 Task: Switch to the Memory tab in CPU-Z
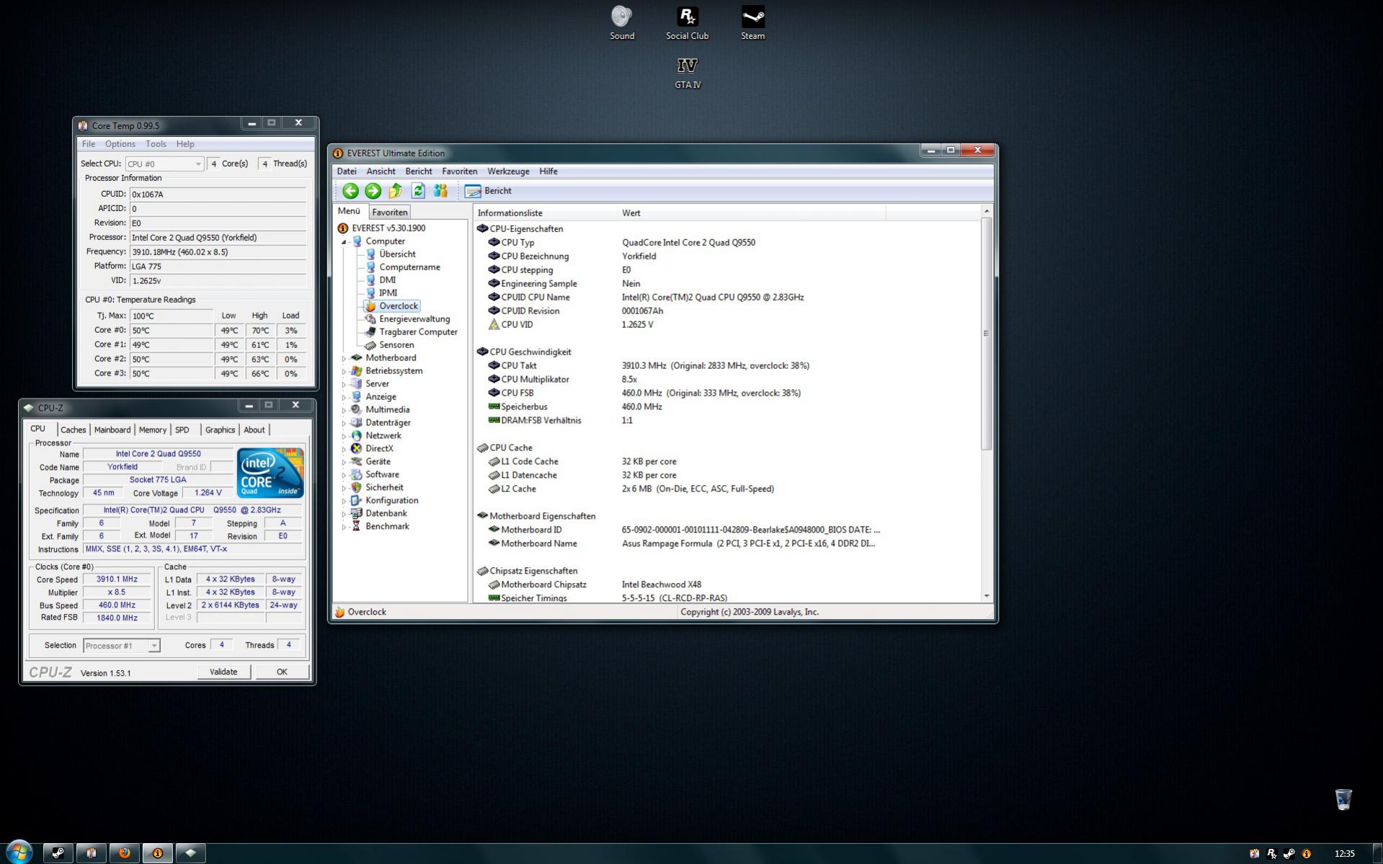point(152,430)
